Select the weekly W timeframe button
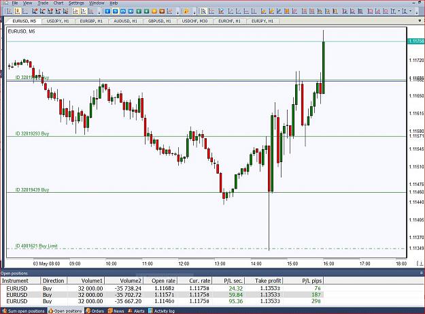 [162, 11]
